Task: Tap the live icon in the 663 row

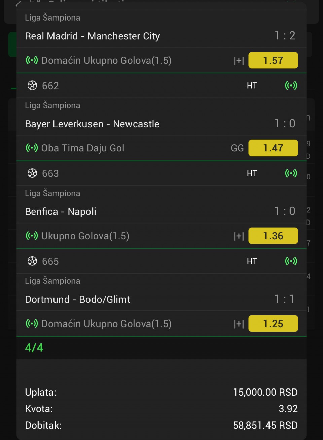Action: (x=291, y=173)
